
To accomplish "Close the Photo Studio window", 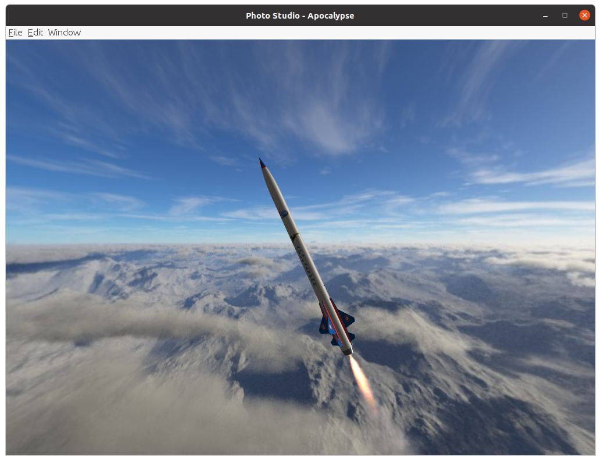I will [584, 15].
